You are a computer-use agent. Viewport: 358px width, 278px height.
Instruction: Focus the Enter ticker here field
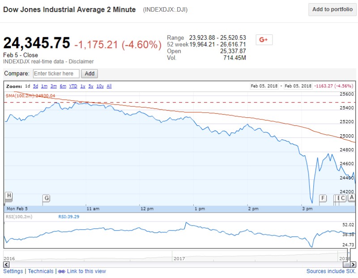coord(56,73)
